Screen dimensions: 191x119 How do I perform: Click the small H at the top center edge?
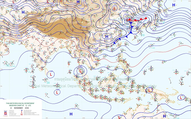point(78,2)
